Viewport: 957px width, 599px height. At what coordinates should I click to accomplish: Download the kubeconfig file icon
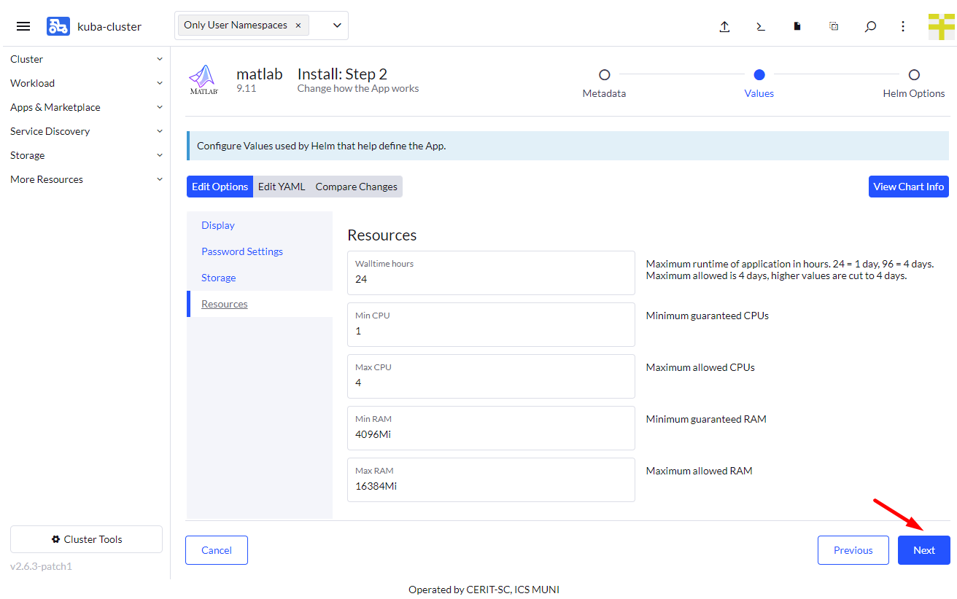[x=797, y=26]
